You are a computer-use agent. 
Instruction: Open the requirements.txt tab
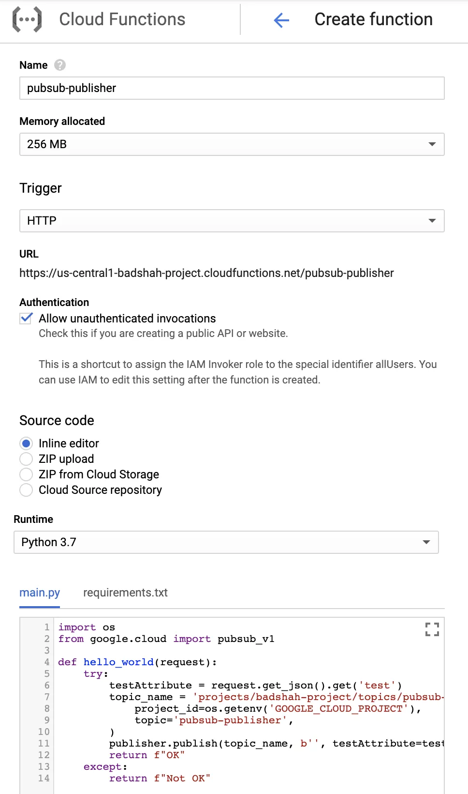[125, 593]
